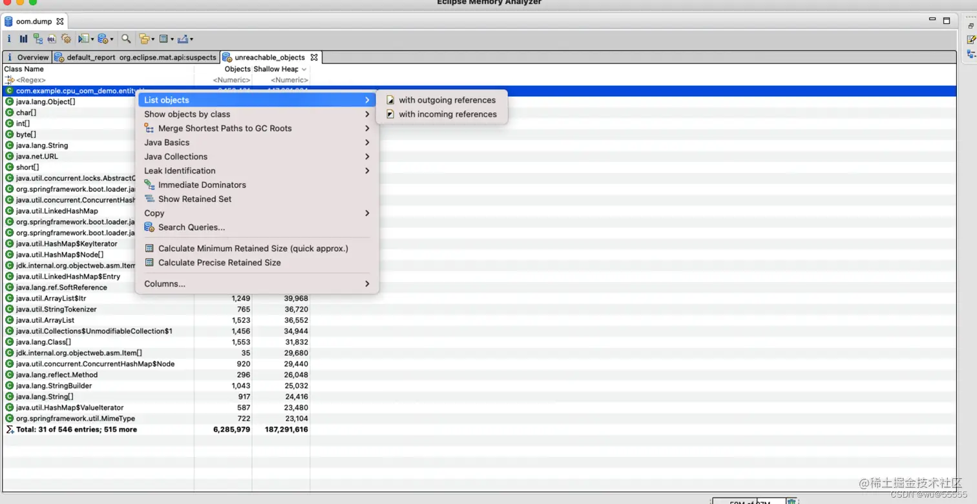
Task: Click the Group result by icon
Action: click(x=143, y=39)
